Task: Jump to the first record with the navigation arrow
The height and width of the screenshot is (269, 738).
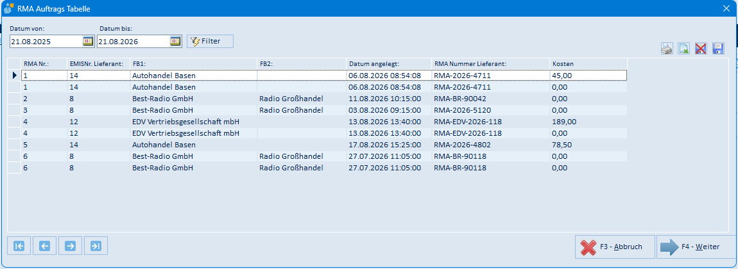Action: (19, 245)
